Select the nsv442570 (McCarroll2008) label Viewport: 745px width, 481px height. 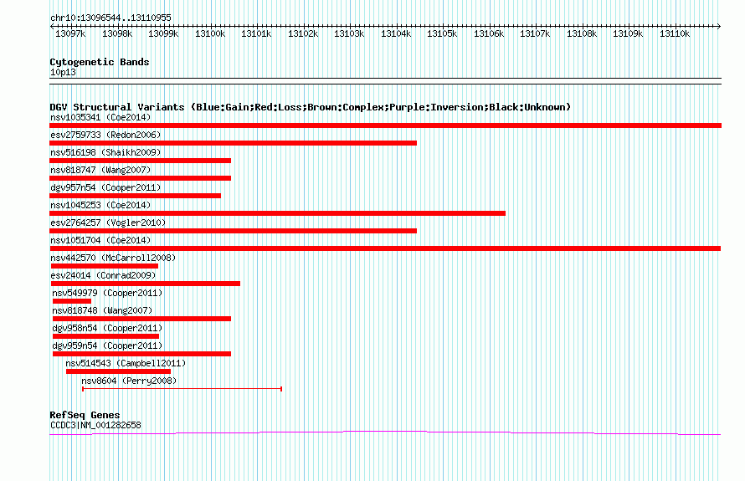113,258
